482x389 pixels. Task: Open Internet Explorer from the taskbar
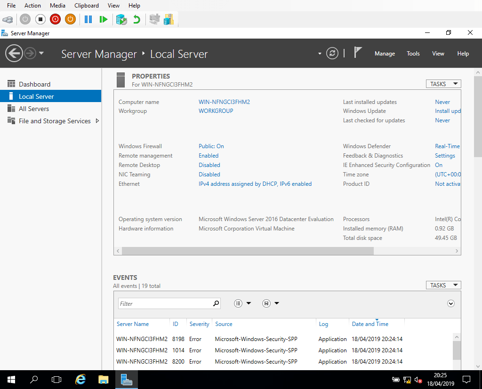[x=80, y=380]
